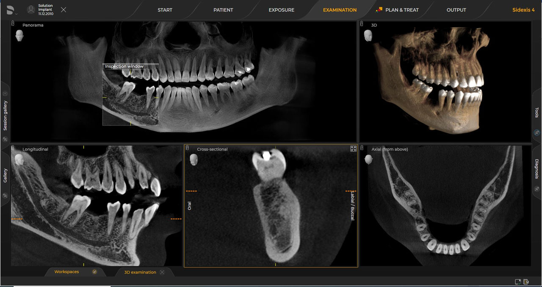
Task: Switch to the Workspaces tab
Action: pos(67,272)
